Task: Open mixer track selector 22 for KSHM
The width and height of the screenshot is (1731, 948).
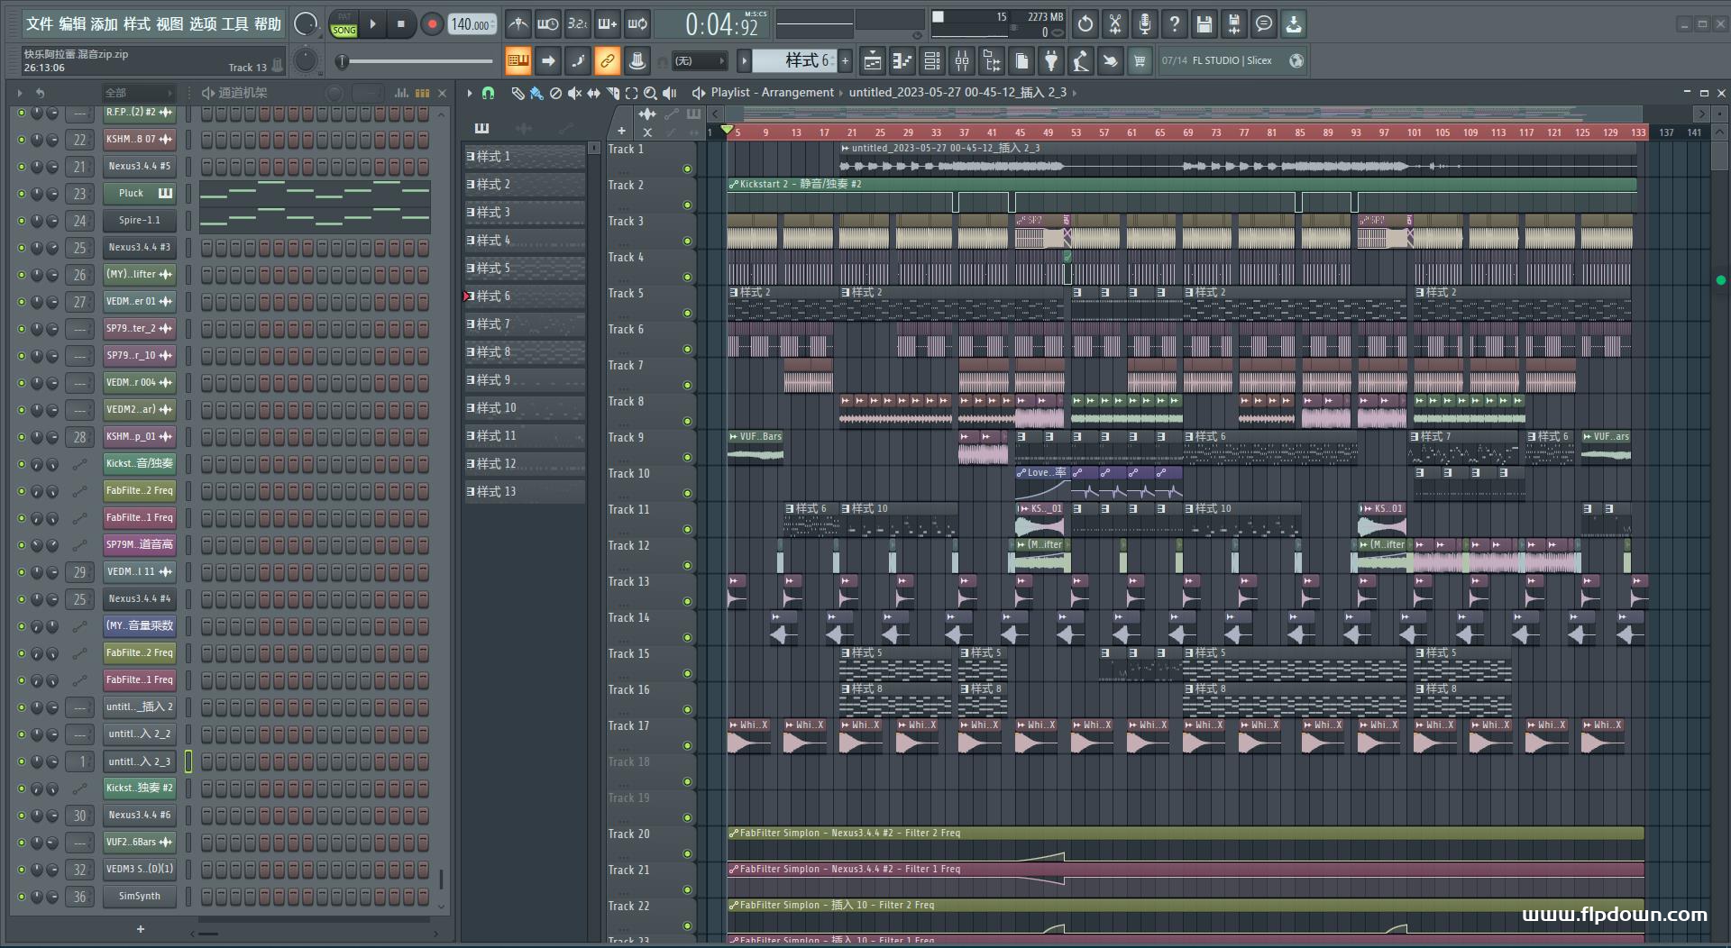Action: coord(80,140)
